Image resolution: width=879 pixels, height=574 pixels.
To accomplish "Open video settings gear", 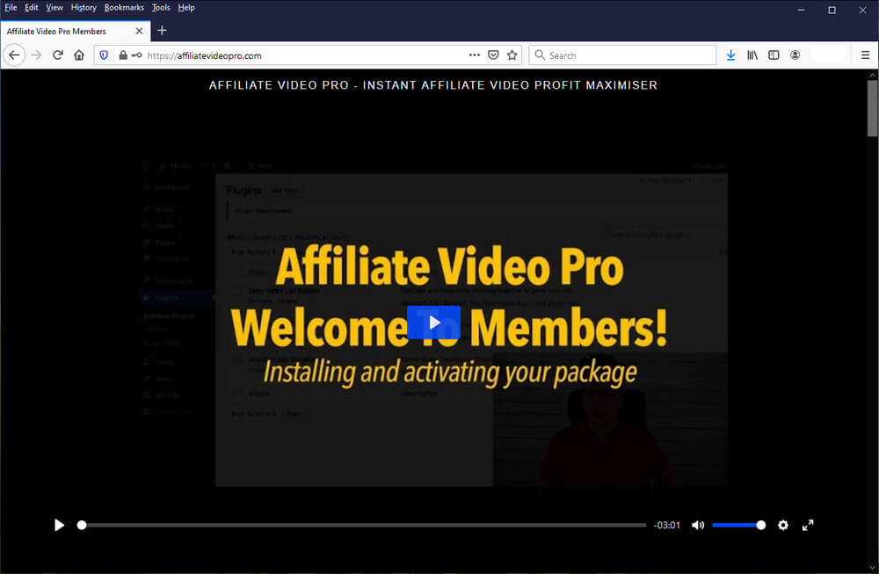I will coord(783,526).
